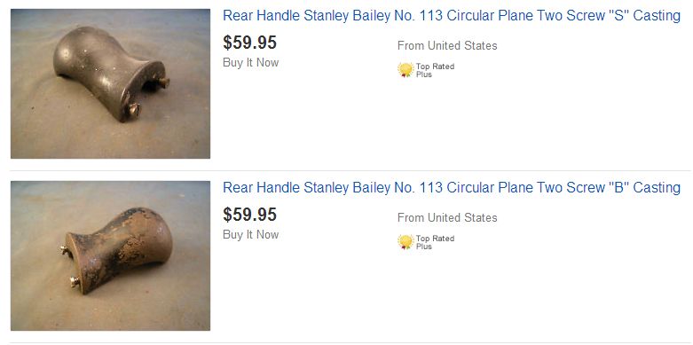Open the "B" Casting rear handle listing title

pyautogui.click(x=452, y=188)
